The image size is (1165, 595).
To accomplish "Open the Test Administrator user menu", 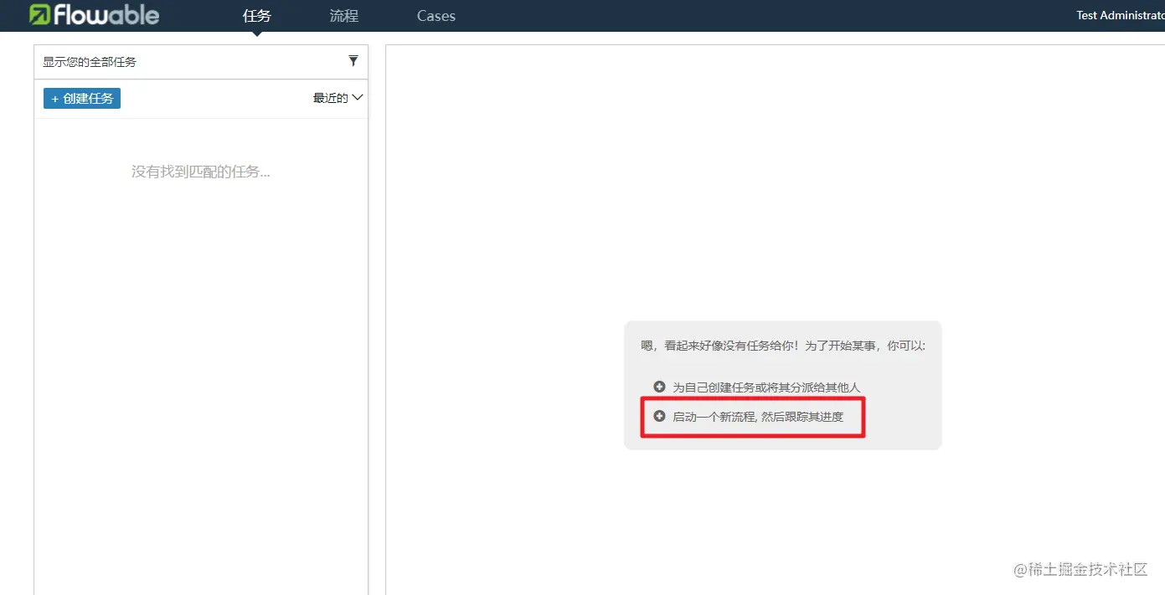I will (x=1120, y=15).
